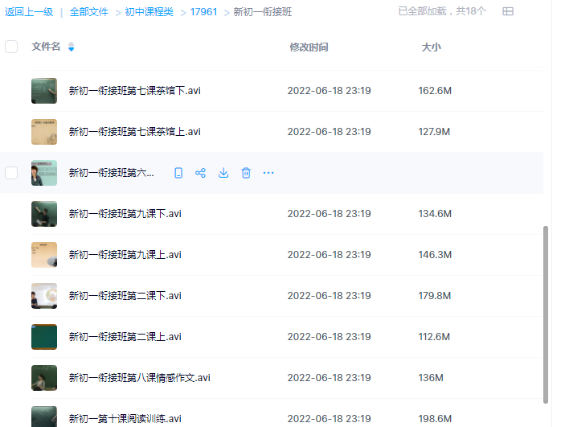Image resolution: width=561 pixels, height=427 pixels.
Task: Navigate to 全部文件 breadcrumb
Action: tap(88, 12)
